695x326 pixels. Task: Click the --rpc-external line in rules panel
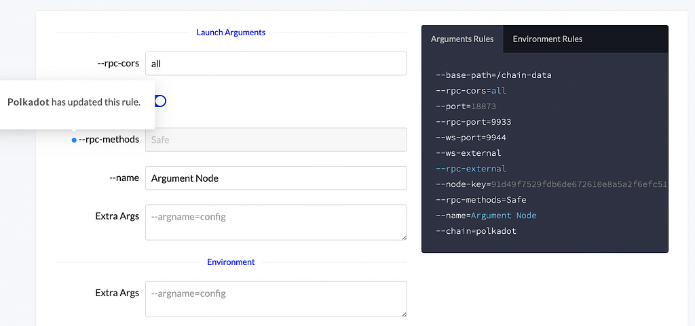471,169
